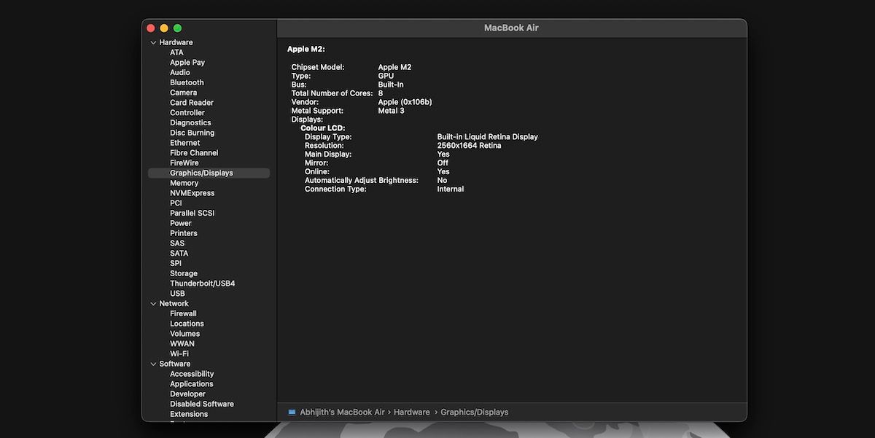Viewport: 875px width, 438px height.
Task: View Storage information
Action: 183,273
